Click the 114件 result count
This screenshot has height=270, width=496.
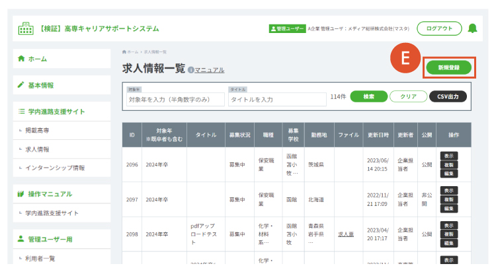coord(338,96)
